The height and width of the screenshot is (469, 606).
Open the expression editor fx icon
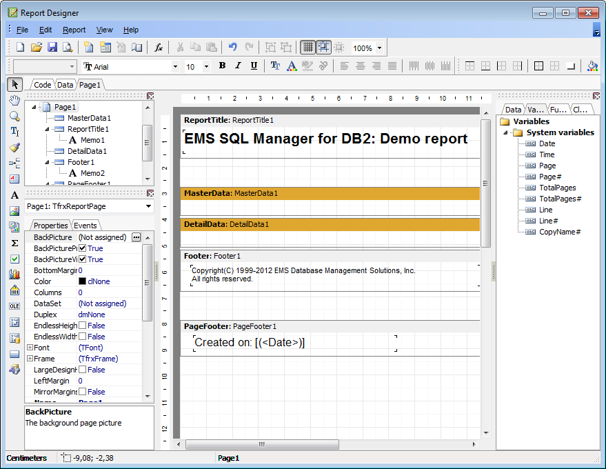click(159, 48)
